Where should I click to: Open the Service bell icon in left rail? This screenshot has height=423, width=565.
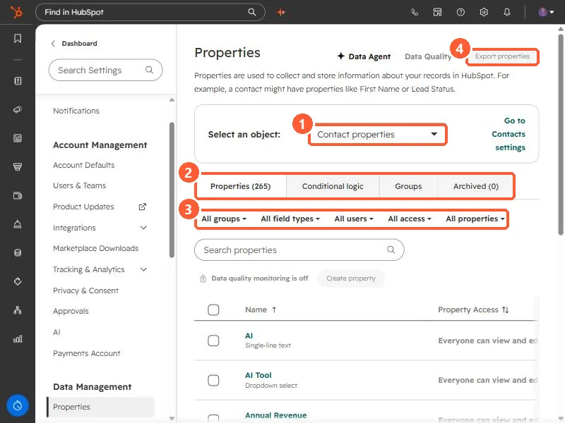click(x=17, y=224)
